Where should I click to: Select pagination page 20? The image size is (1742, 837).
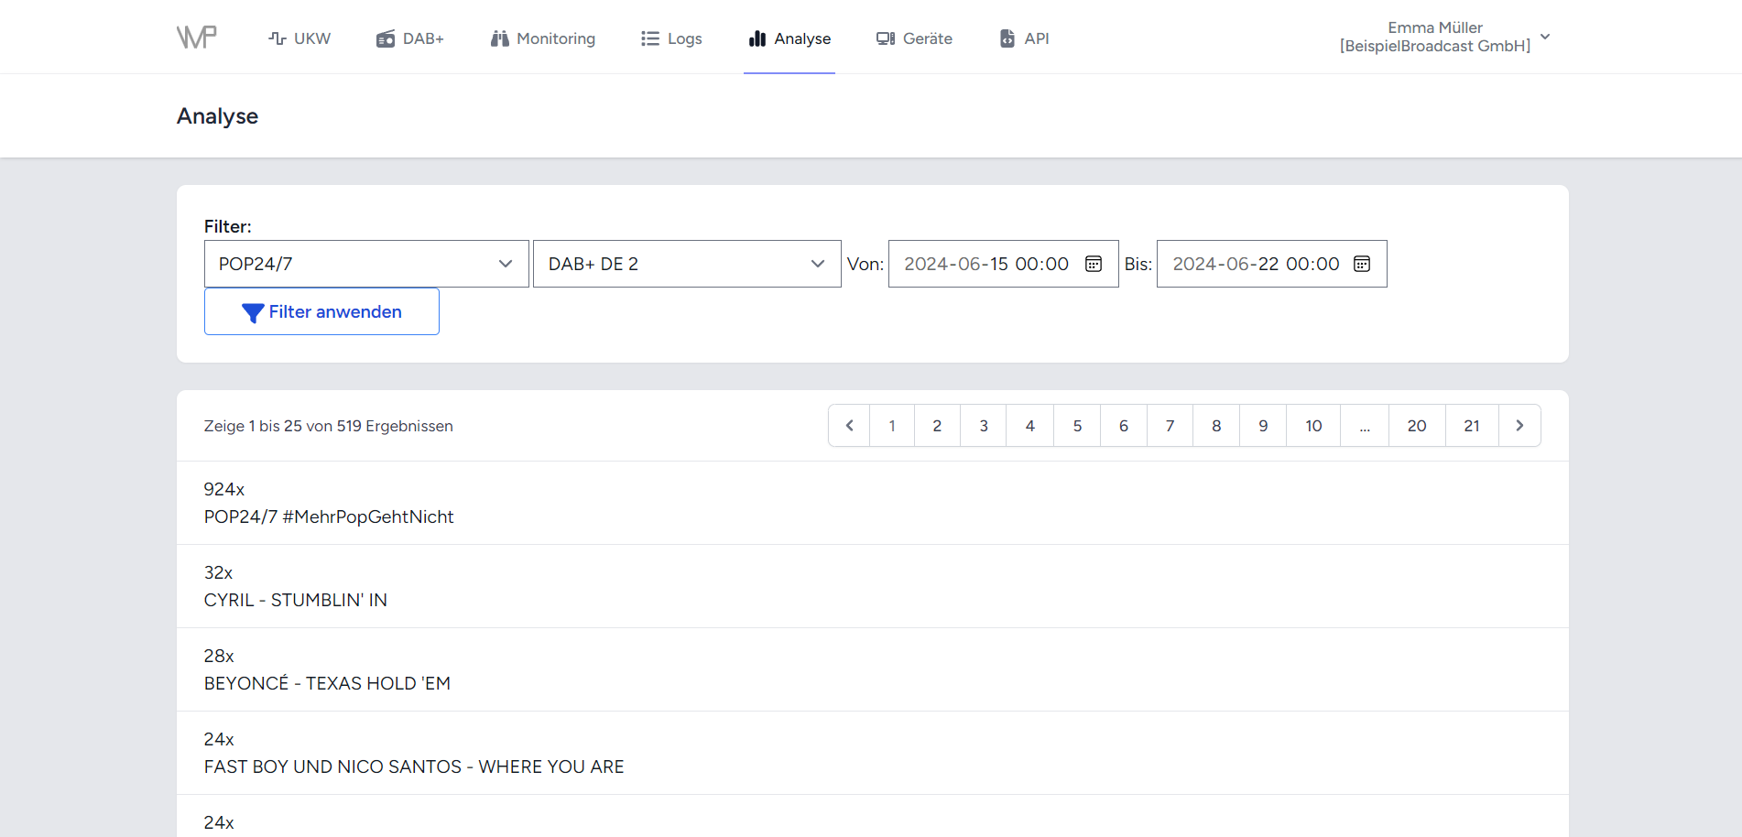1417,426
